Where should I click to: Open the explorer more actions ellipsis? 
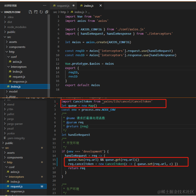[x=45, y=5]
